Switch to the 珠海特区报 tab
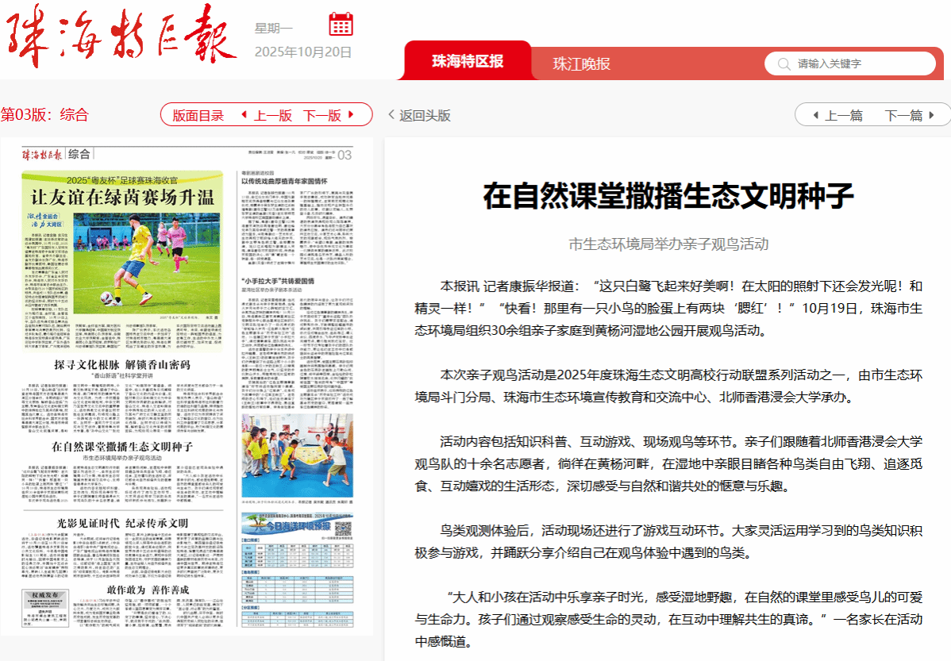The width and height of the screenshot is (951, 661). (468, 62)
